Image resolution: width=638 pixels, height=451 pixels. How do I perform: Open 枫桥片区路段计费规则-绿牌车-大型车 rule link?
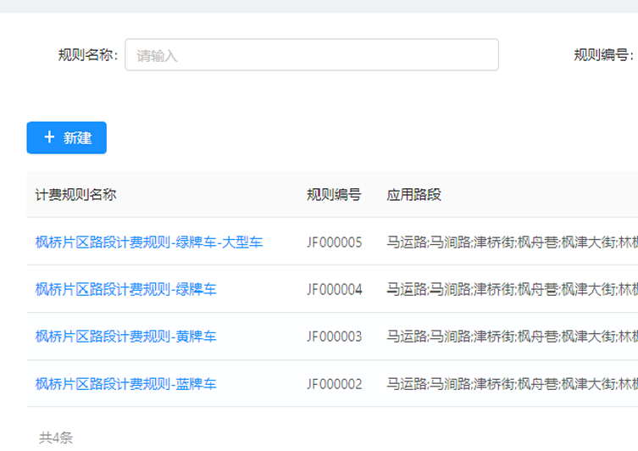click(x=149, y=242)
